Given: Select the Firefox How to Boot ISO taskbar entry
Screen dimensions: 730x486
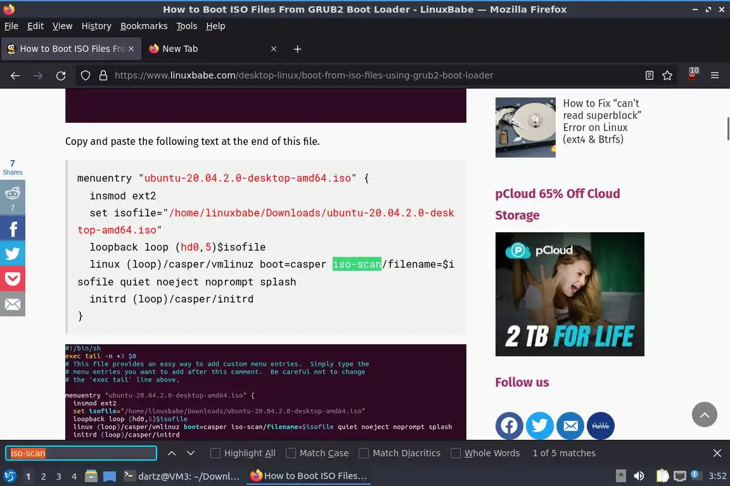Looking at the screenshot, I should tap(309, 477).
